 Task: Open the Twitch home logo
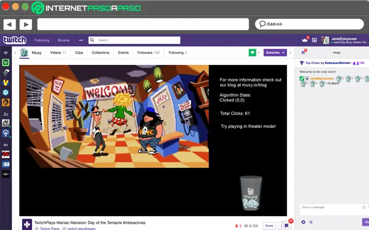tap(15, 40)
